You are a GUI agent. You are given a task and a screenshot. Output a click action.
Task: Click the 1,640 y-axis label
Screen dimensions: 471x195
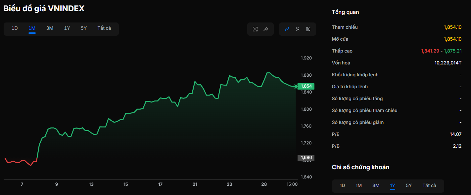point(306,177)
